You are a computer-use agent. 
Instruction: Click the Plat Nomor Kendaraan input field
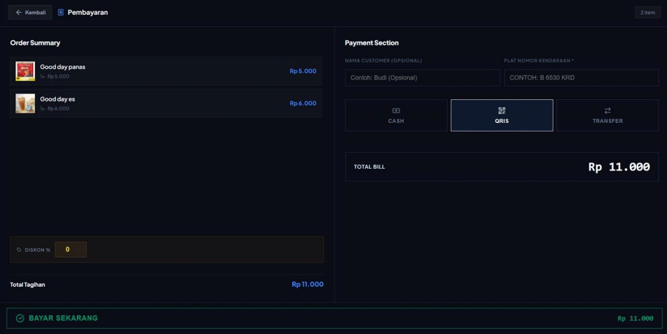pos(581,78)
